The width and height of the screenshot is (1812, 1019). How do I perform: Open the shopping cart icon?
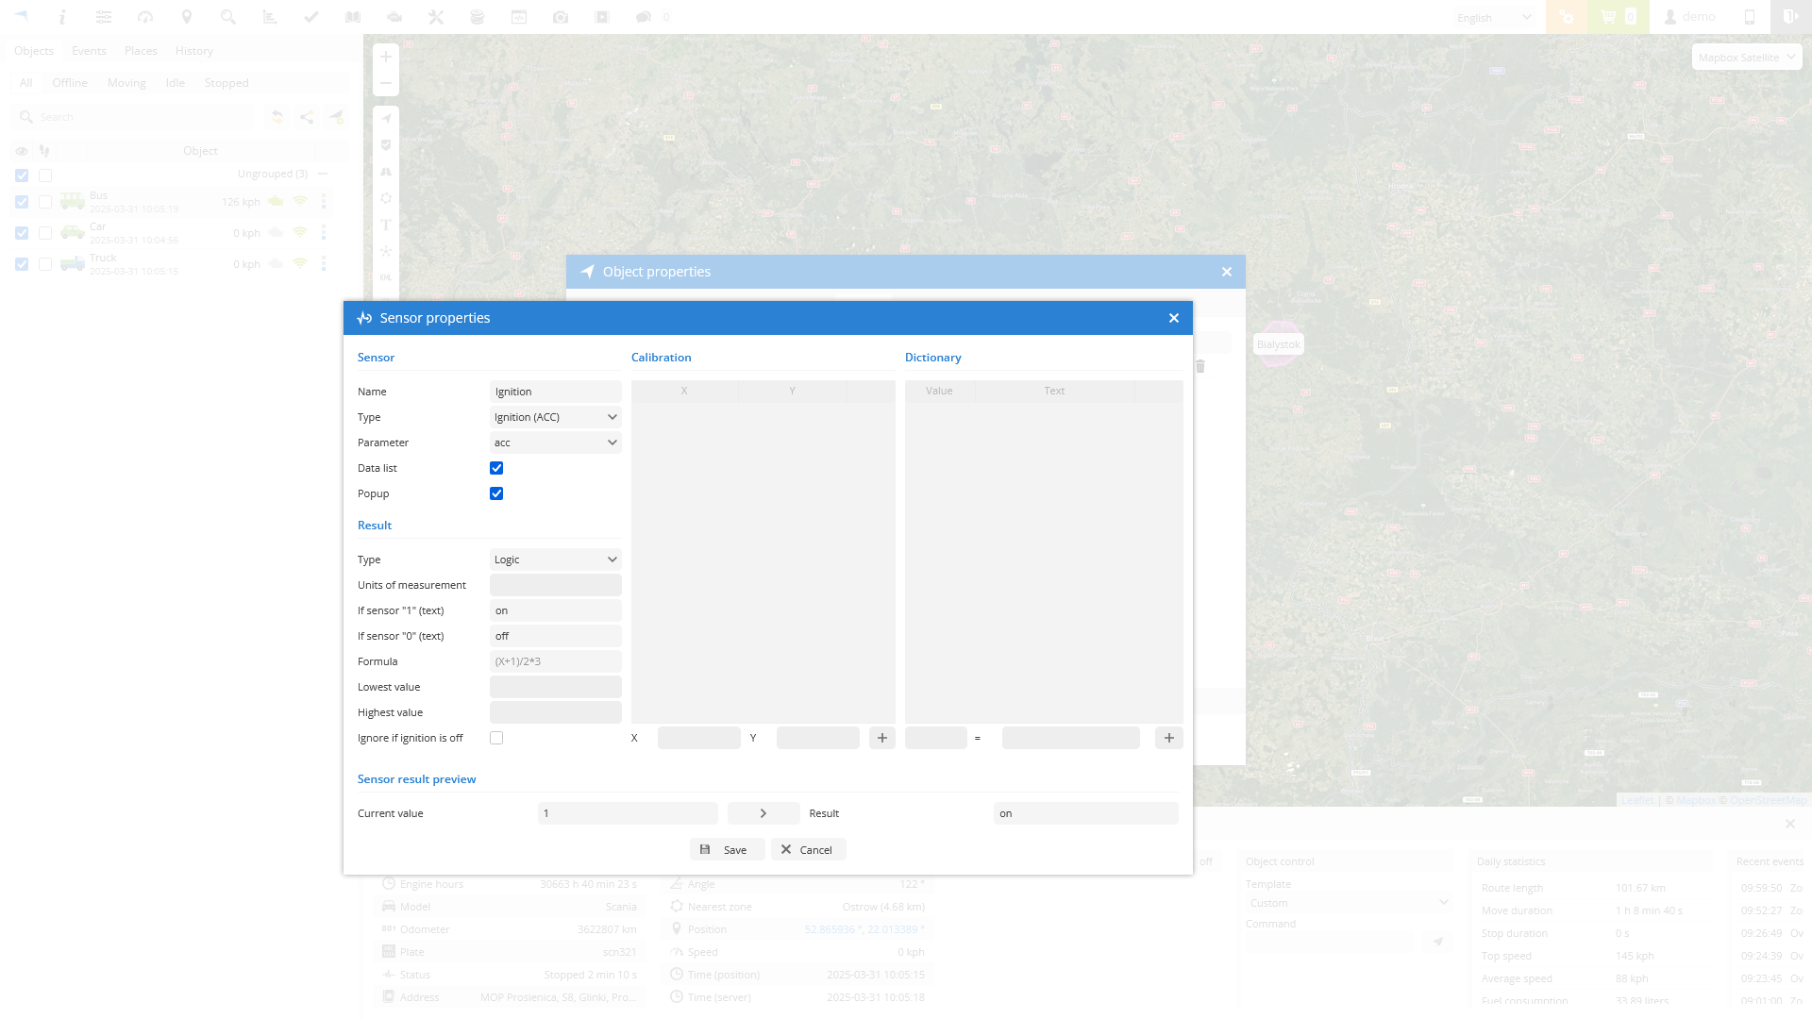(1608, 17)
